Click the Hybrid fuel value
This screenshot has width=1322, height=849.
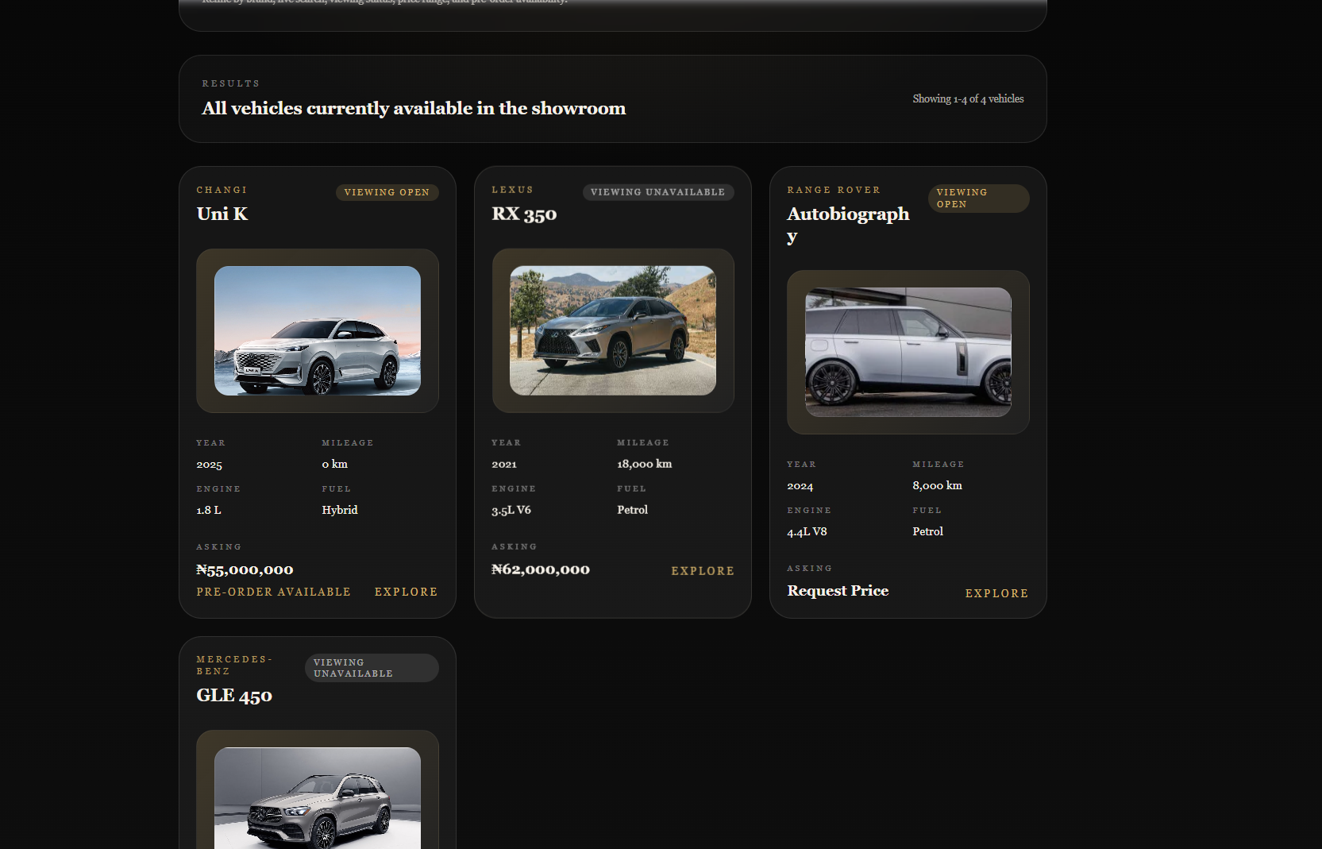(340, 510)
